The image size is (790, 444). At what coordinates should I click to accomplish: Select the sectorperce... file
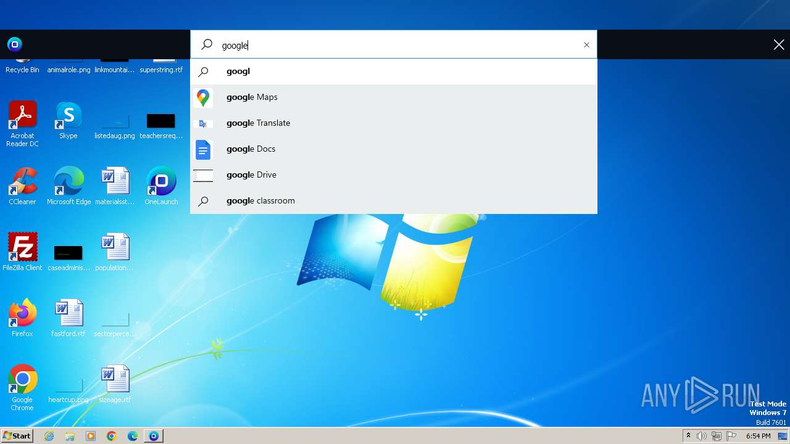(x=115, y=324)
